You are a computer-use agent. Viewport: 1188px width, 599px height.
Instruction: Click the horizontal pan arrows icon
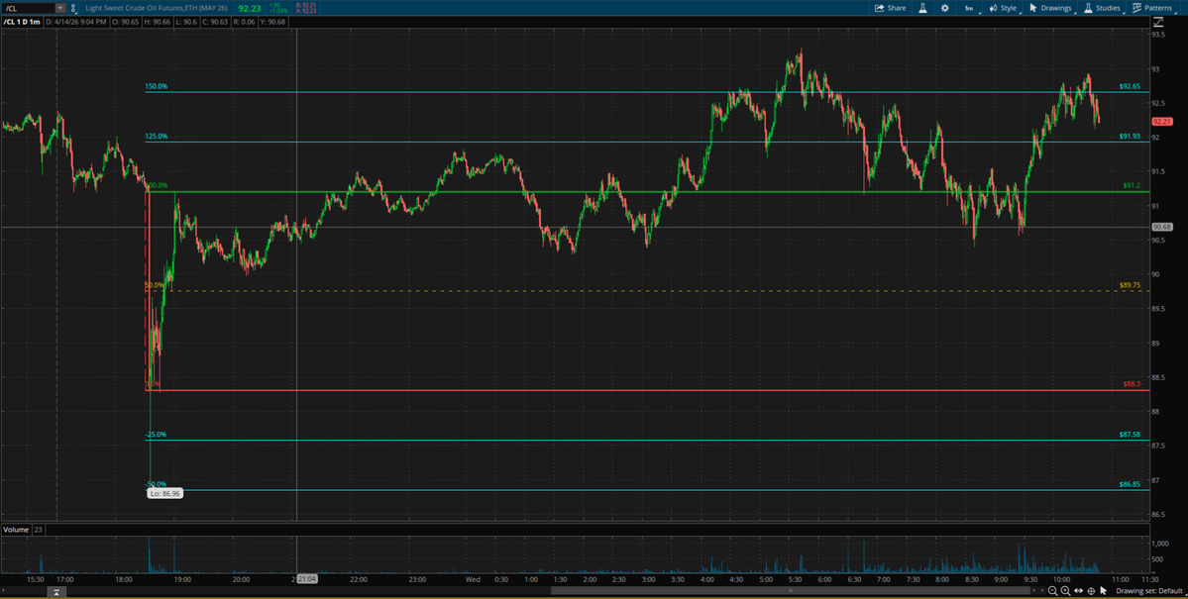point(1078,591)
